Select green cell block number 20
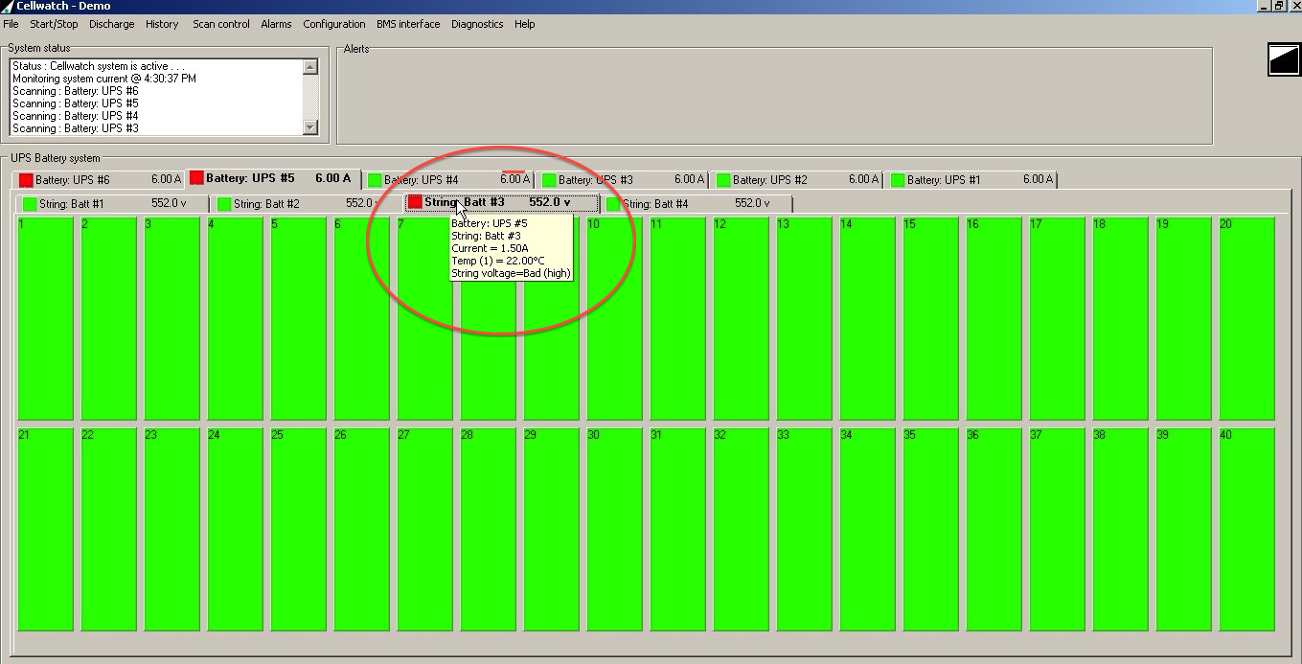 point(1246,318)
